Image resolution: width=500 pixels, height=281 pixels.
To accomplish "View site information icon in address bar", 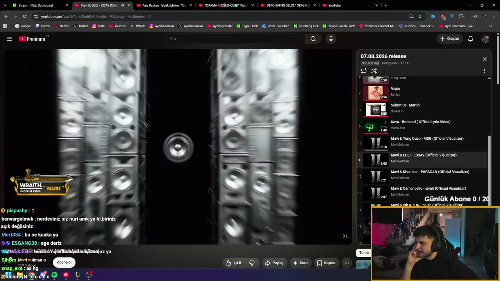I will tap(36, 16).
